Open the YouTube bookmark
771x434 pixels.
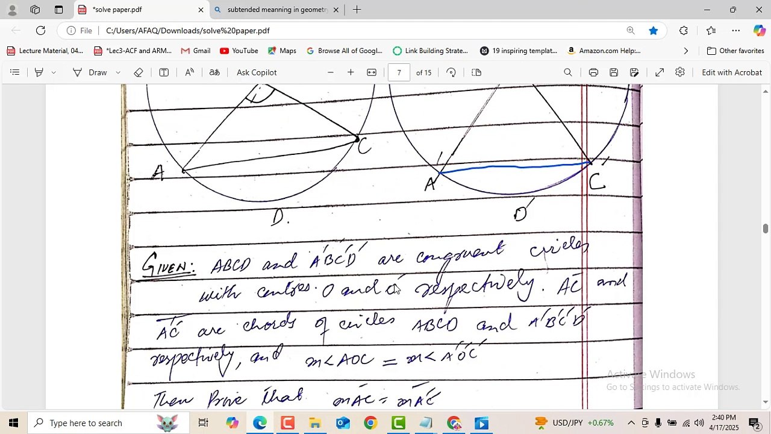239,51
